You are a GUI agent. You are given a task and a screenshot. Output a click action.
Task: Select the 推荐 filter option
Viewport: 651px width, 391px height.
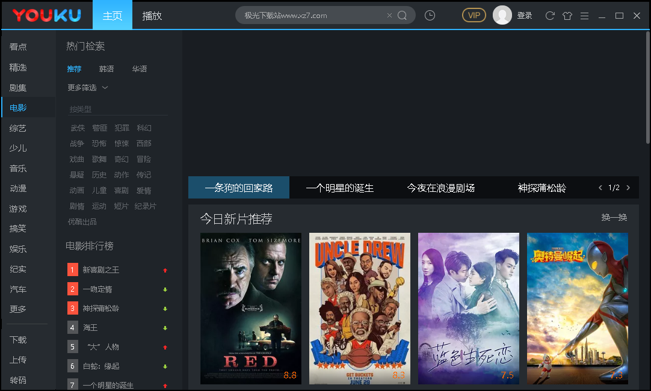[74, 69]
